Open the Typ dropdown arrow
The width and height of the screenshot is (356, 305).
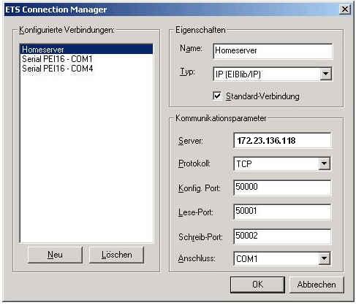coord(326,74)
